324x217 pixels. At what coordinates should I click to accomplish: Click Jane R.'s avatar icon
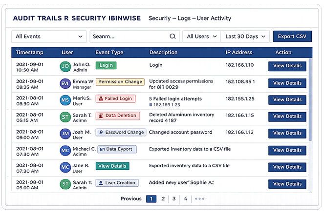coord(65,167)
